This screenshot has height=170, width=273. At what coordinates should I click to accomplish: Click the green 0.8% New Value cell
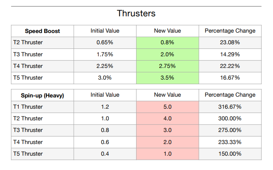pos(167,43)
